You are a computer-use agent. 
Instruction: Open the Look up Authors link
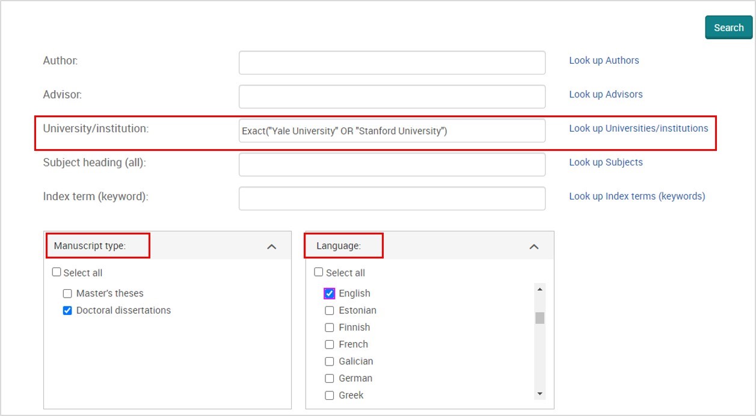coord(604,60)
